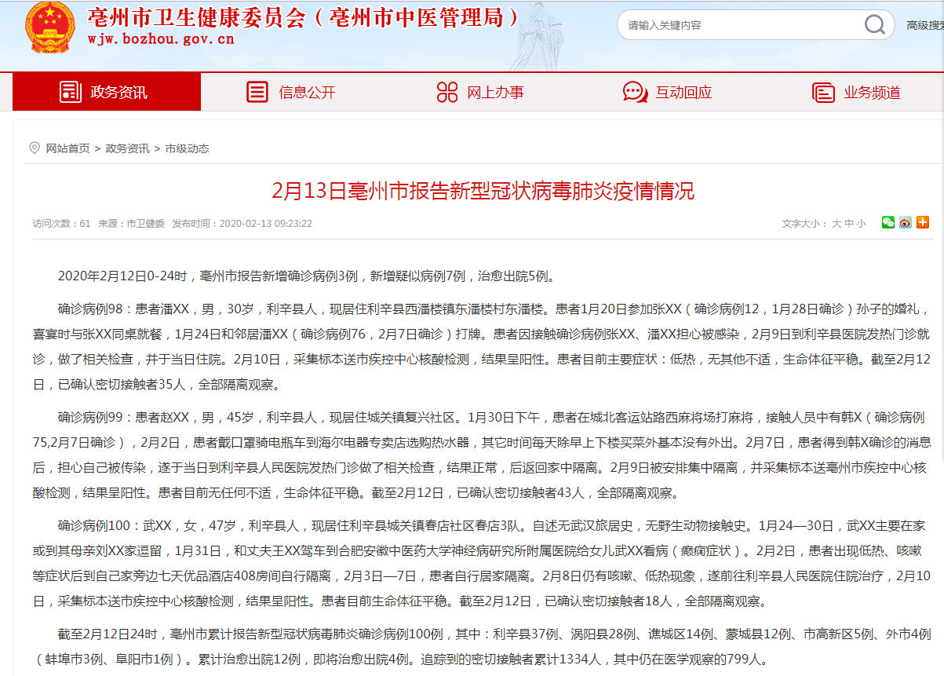Image resolution: width=944 pixels, height=676 pixels.
Task: Click the paragraph starting 确诊病例98
Action: point(482,347)
